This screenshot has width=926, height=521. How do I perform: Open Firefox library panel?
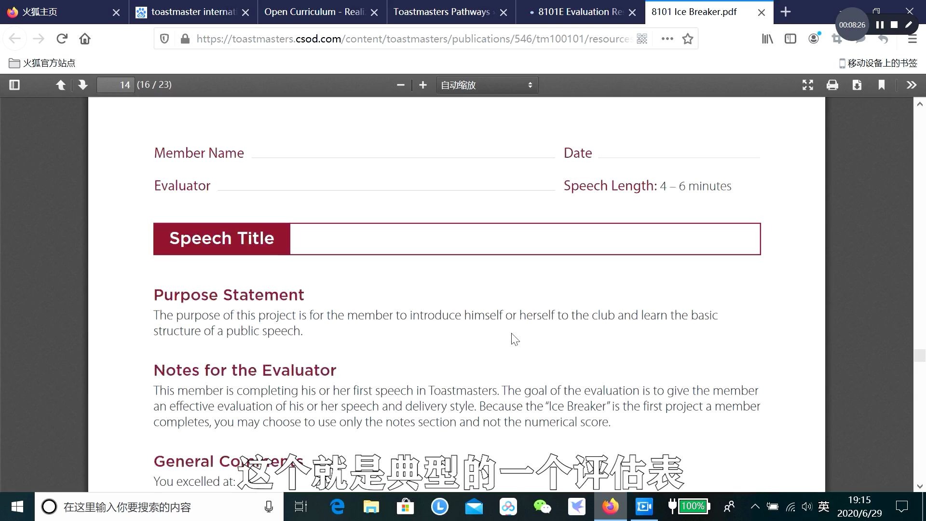(x=767, y=39)
